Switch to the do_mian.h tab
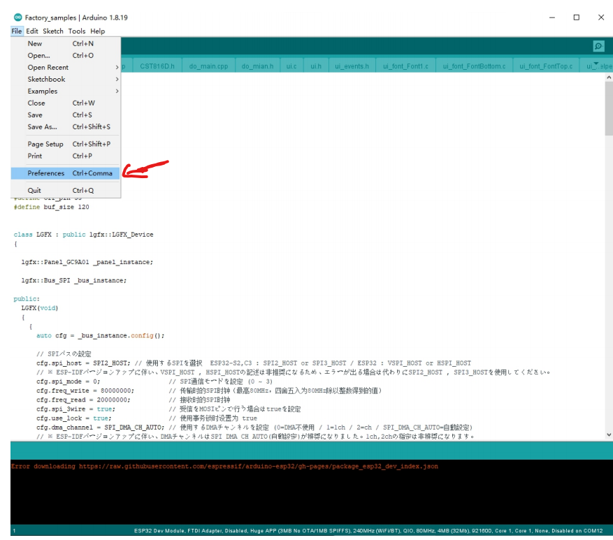613x540 pixels. point(257,66)
